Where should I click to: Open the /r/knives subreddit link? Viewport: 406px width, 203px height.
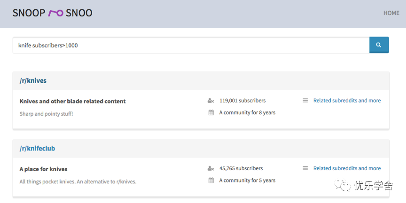pyautogui.click(x=33, y=81)
